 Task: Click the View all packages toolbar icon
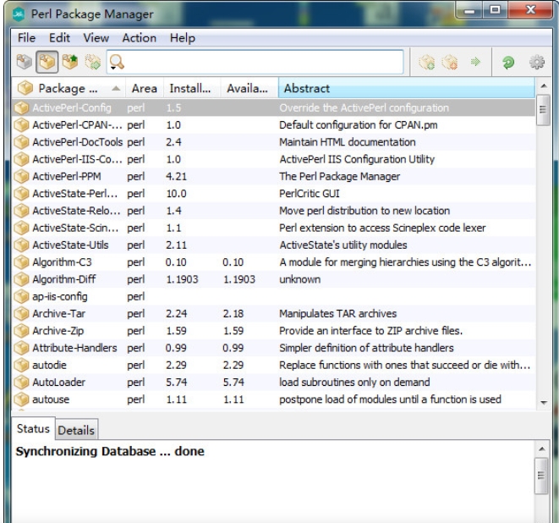24,62
